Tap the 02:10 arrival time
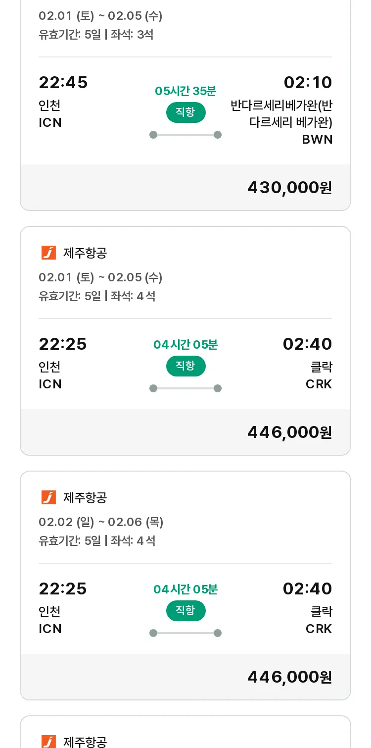 (308, 82)
